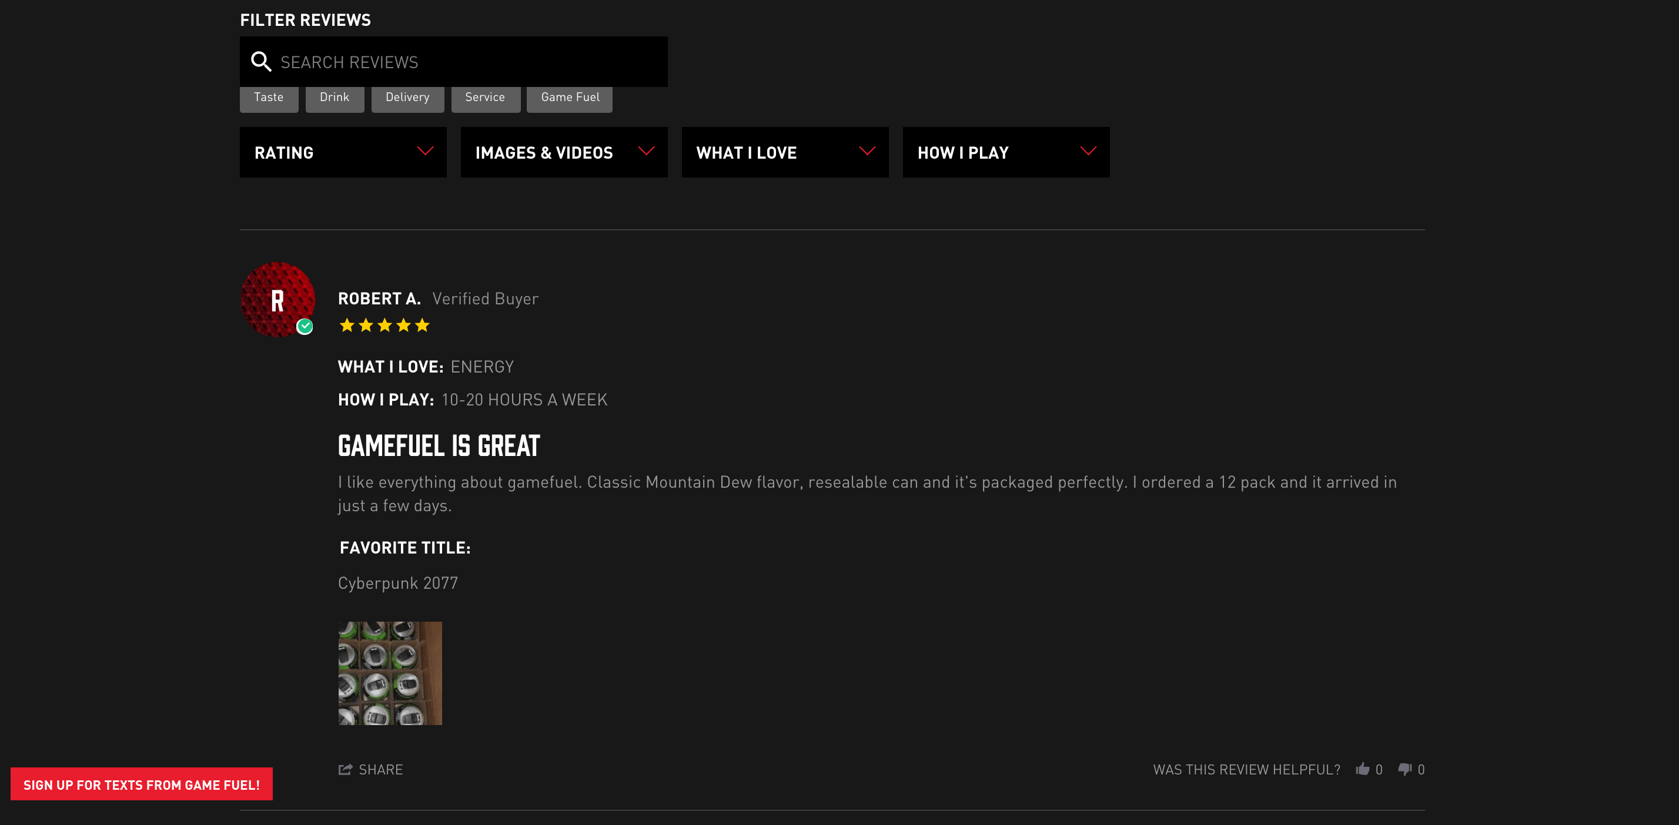Image resolution: width=1679 pixels, height=825 pixels.
Task: Click Robert A.'s red avatar
Action: (277, 300)
